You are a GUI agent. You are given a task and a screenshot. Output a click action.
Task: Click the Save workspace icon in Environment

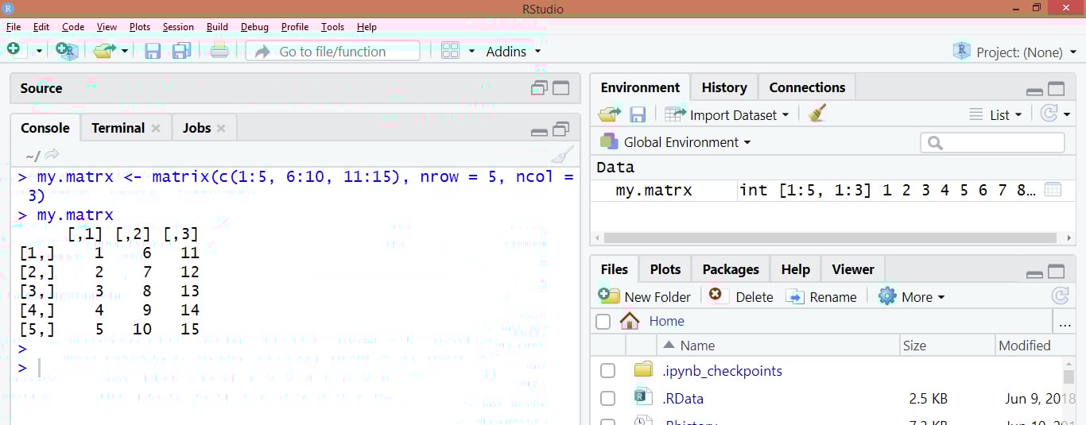[638, 114]
